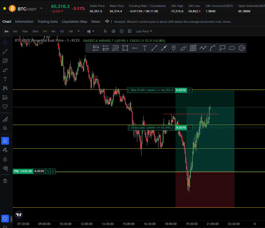Click the gauge-shaped chart settings icon in toolbar

click(113, 31)
